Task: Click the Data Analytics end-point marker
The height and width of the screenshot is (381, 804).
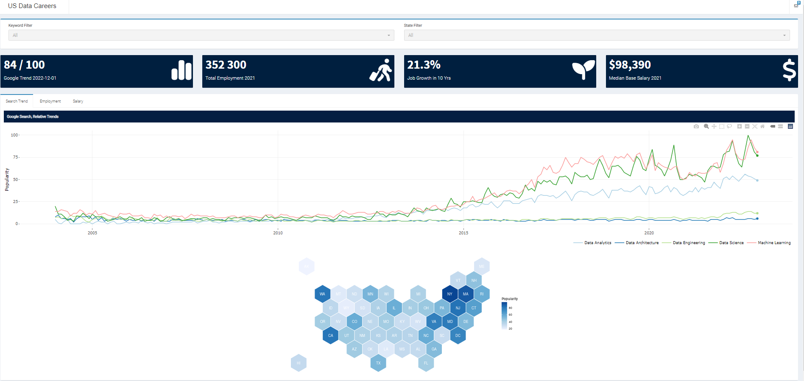Action: coord(757,180)
